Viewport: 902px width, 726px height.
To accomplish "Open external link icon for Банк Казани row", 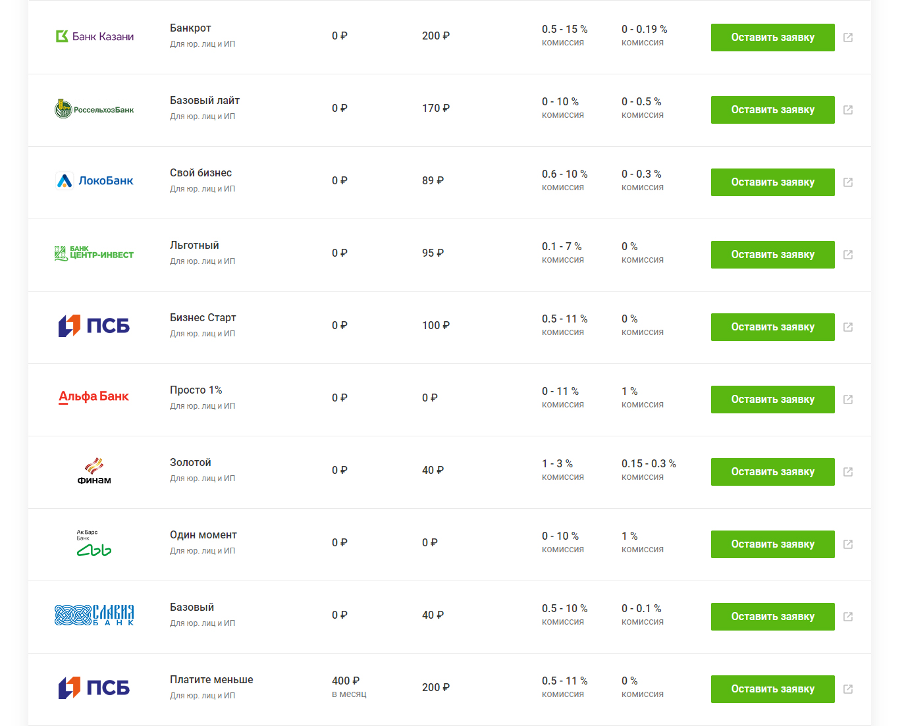I will tap(848, 38).
